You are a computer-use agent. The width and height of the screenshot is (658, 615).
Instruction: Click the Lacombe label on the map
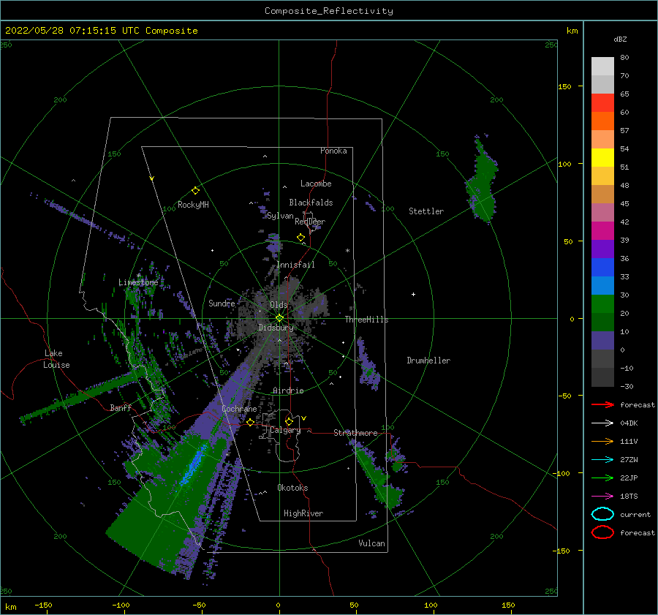click(x=316, y=184)
